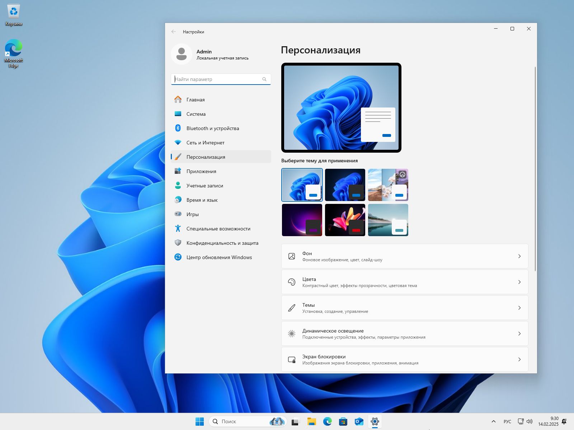
Task: Open Конфиденциальность и защита settings
Action: click(x=222, y=243)
